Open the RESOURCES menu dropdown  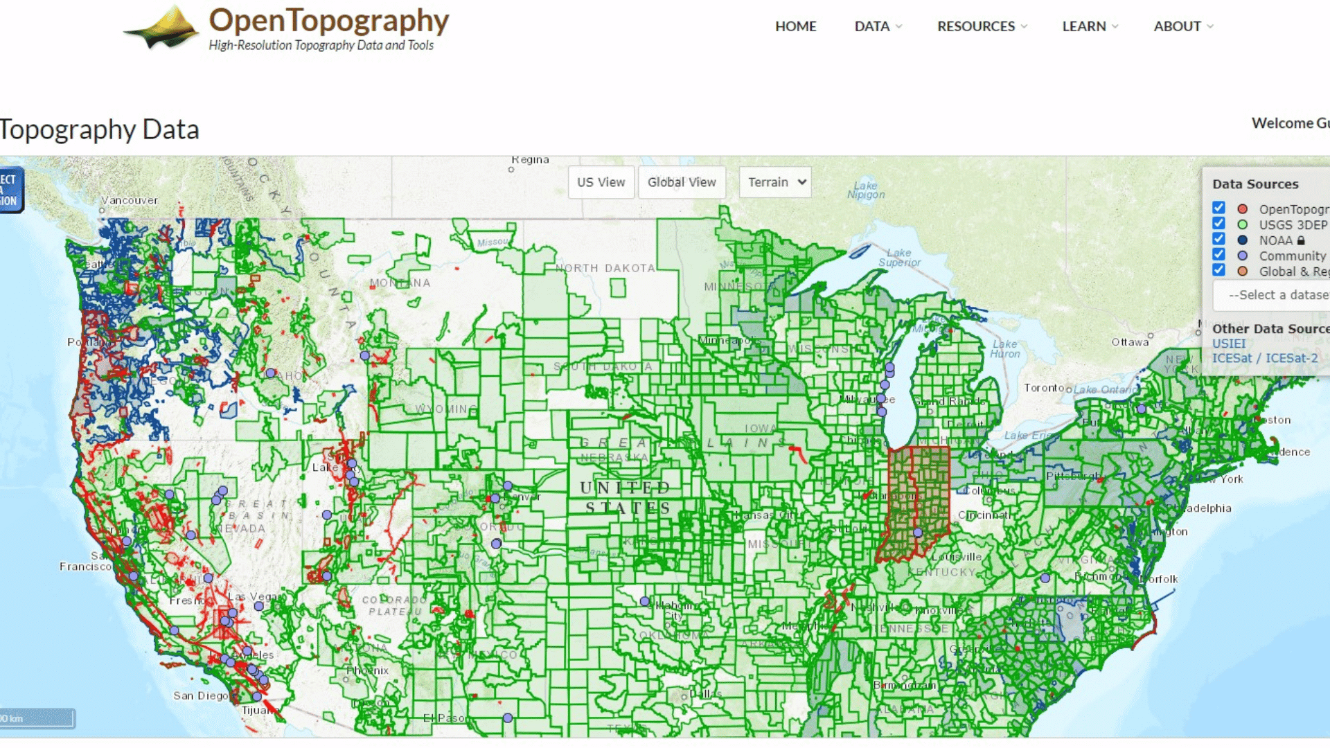point(982,26)
